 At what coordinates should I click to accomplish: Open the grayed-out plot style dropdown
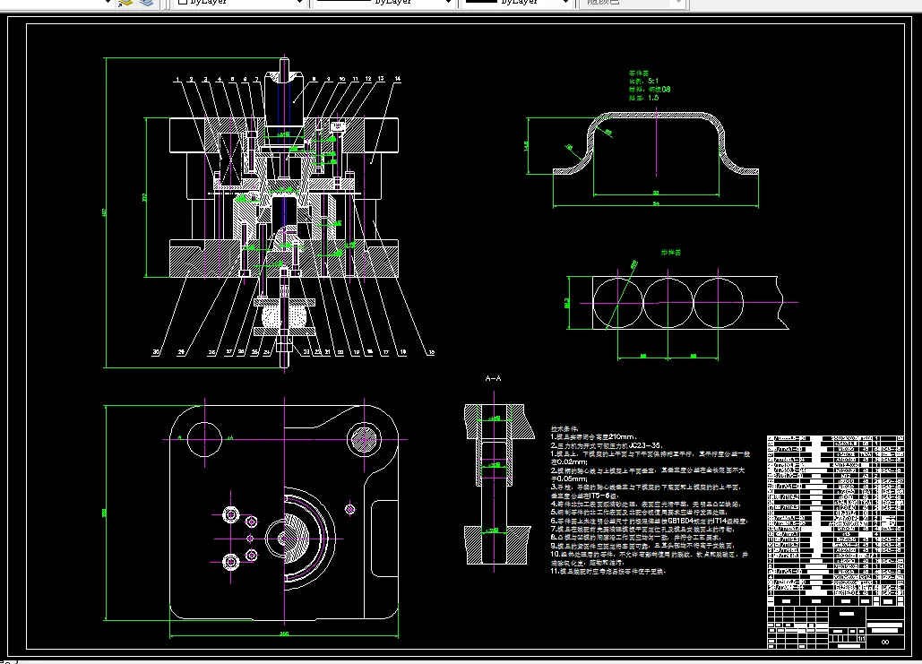(632, 3)
